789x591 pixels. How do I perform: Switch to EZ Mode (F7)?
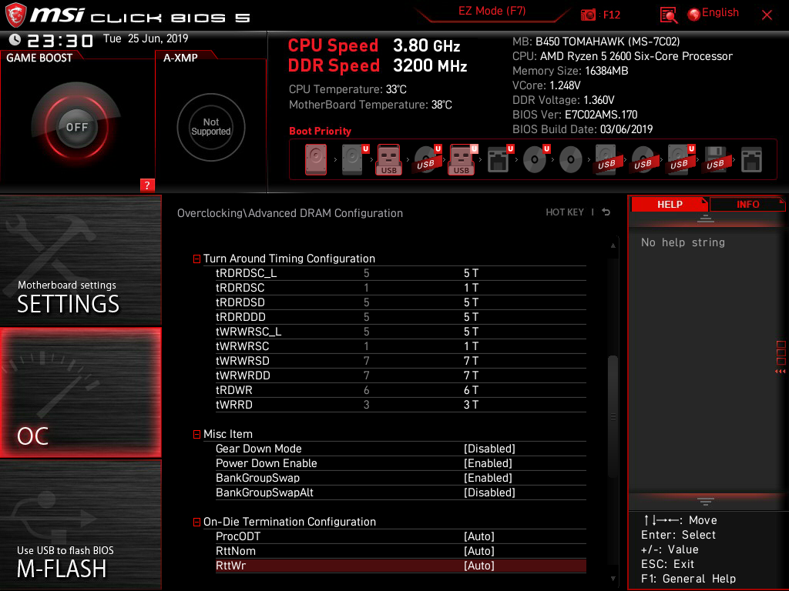(x=492, y=12)
